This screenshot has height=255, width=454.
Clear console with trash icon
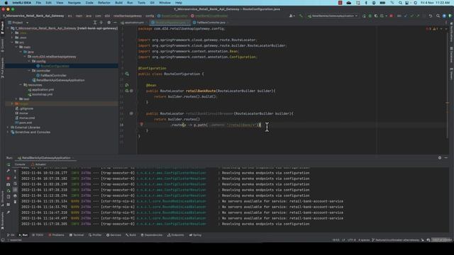pos(15,201)
